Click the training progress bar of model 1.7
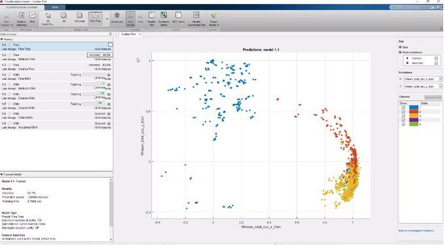This screenshot has width=445, height=245. (94, 104)
